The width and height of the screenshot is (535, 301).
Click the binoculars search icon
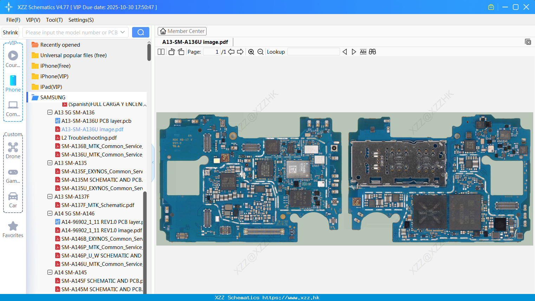[372, 52]
